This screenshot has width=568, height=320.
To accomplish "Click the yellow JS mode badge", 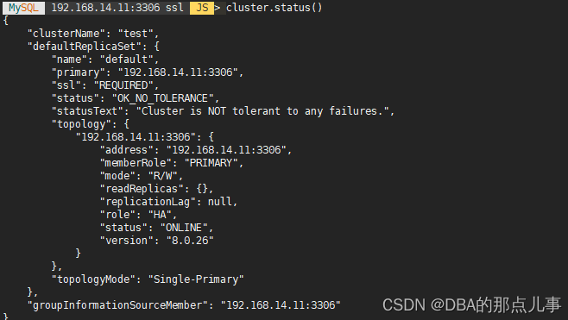I will point(202,8).
